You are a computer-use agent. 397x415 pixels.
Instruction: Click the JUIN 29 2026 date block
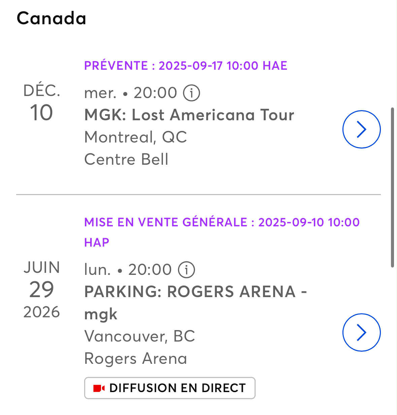point(42,290)
